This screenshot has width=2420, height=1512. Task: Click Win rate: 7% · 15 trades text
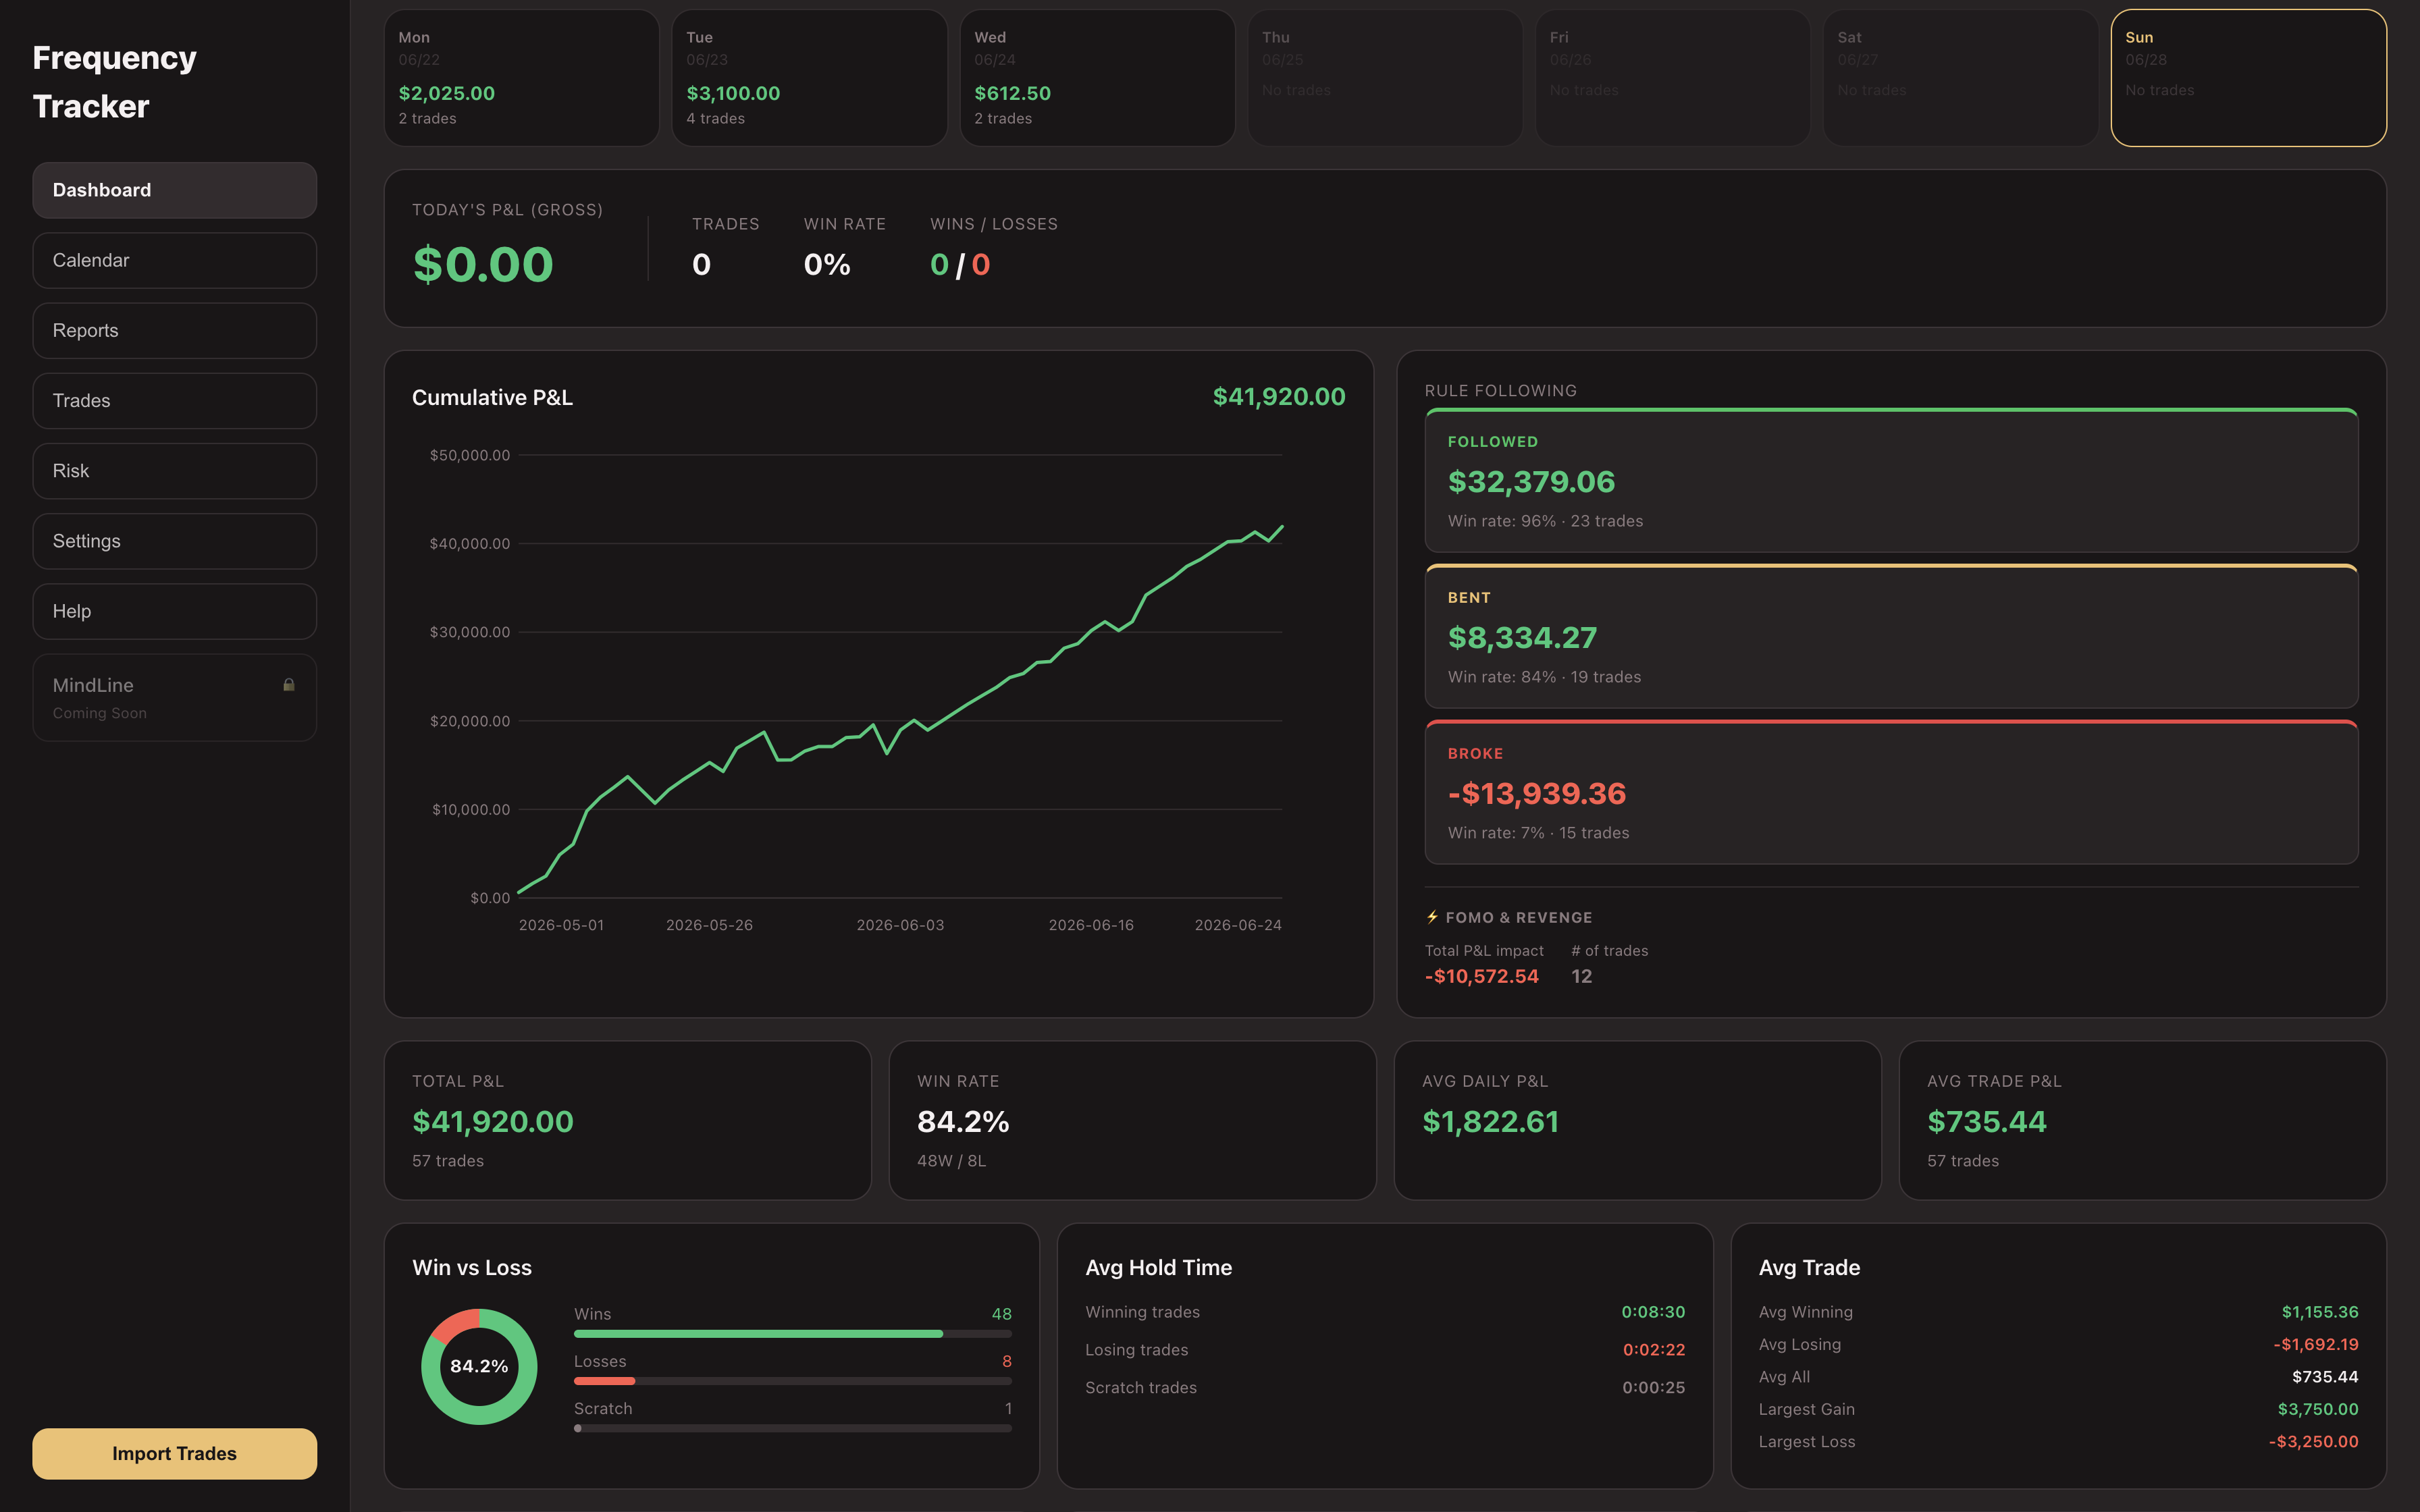1538,833
